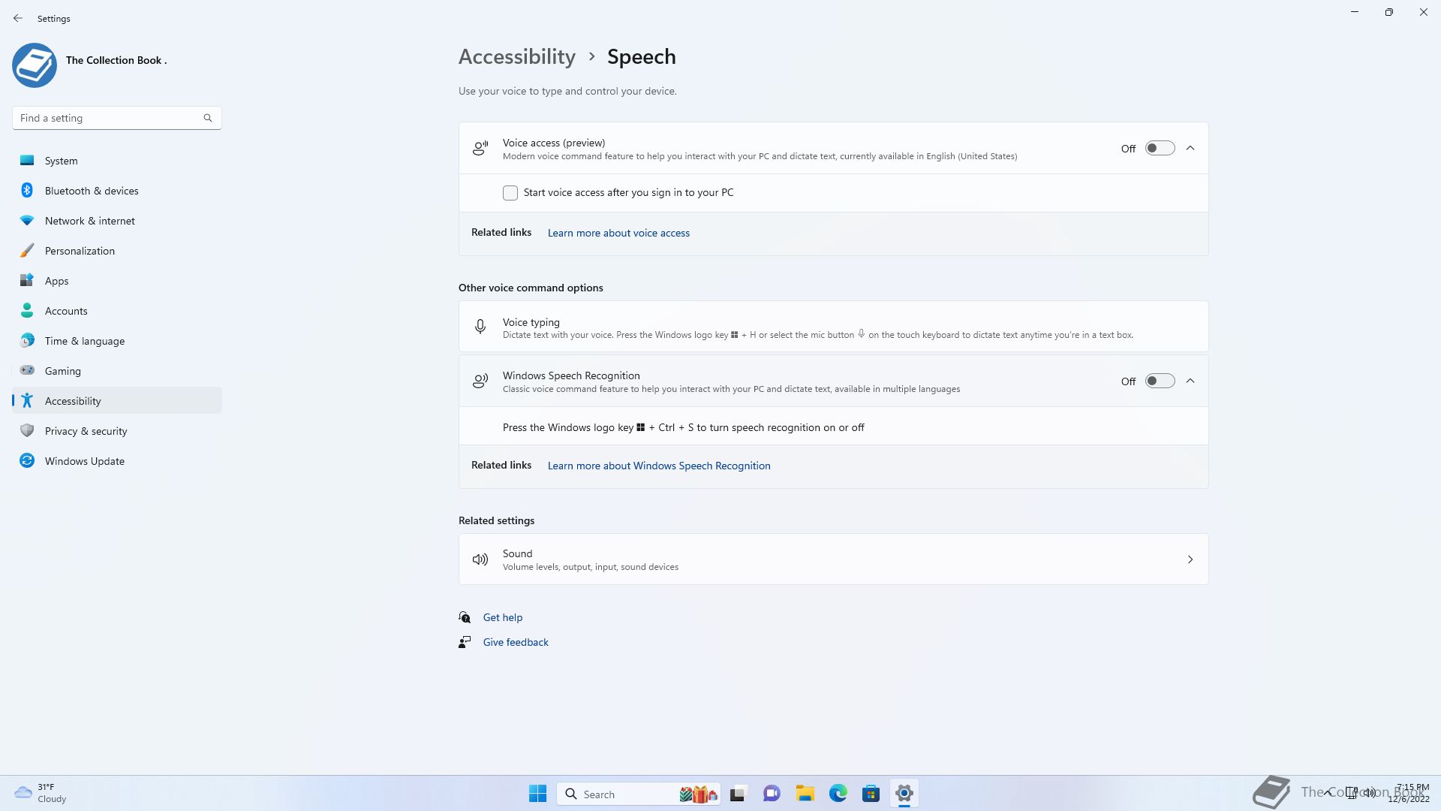Turn on Windows Speech Recognition toggle
Screen dimensions: 1441x811
point(1160,381)
